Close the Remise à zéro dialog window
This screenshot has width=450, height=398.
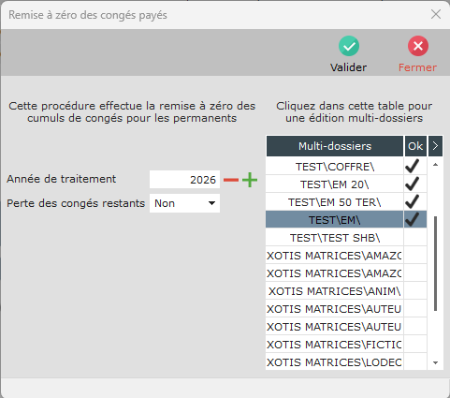tap(436, 14)
